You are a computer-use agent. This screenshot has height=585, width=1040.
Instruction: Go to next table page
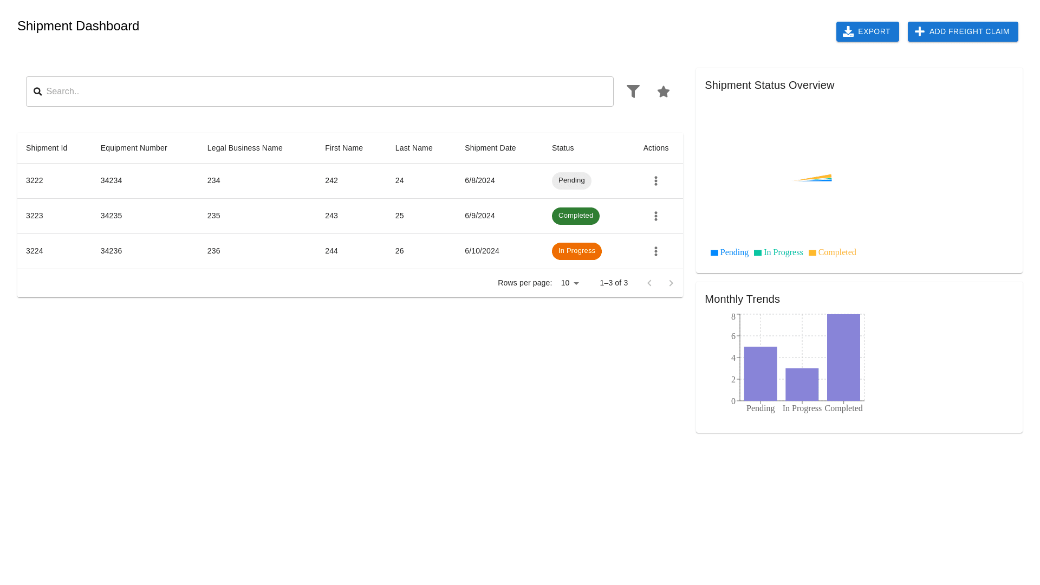pos(671,283)
